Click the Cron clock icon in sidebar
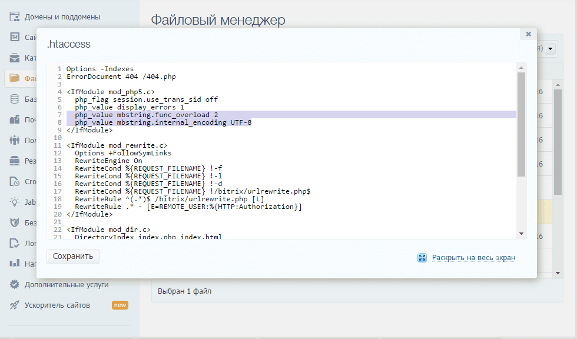 click(x=15, y=181)
